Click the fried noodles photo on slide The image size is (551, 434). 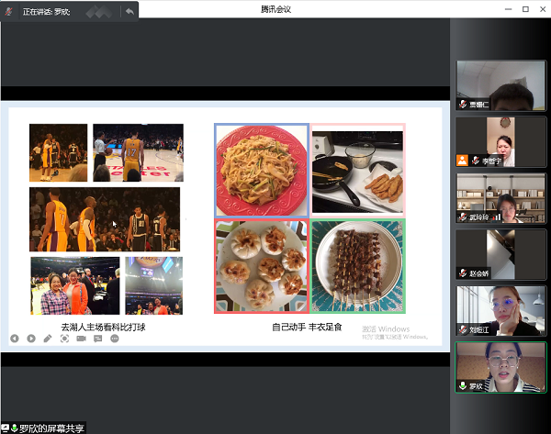[262, 170]
